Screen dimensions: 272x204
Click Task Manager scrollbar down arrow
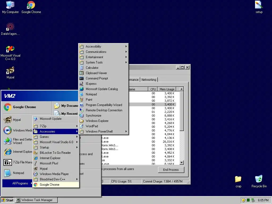181,163
